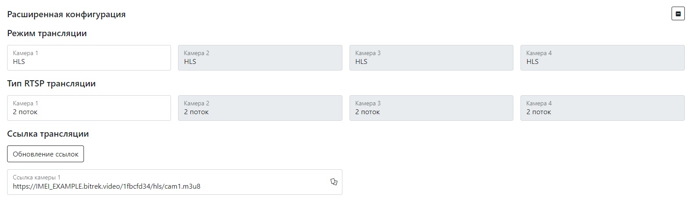Viewport: 691px width, 201px height.
Task: Copy the camera 1 stream link
Action: [334, 182]
